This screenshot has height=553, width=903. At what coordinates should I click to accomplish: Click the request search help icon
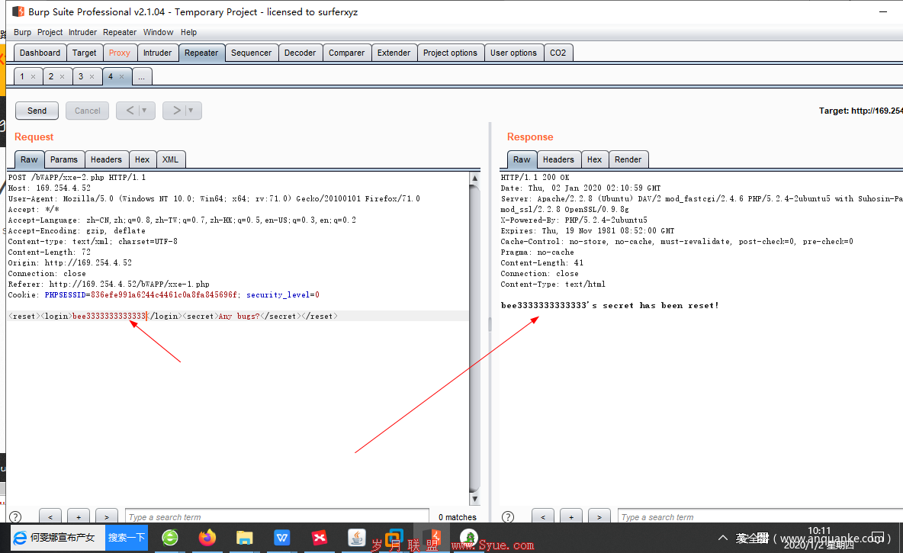point(15,516)
